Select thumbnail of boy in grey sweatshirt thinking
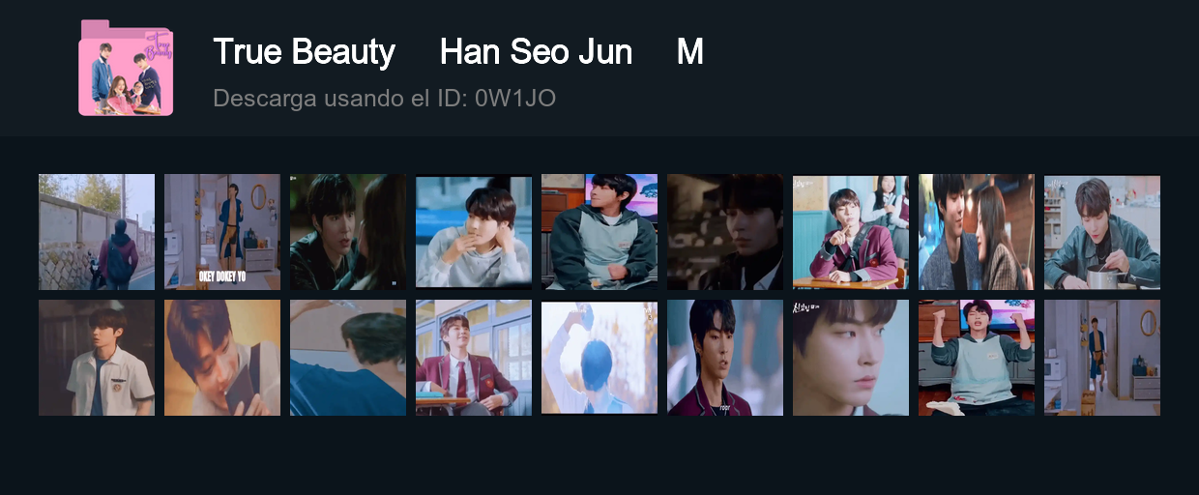Image resolution: width=1199 pixels, height=495 pixels. 474,232
